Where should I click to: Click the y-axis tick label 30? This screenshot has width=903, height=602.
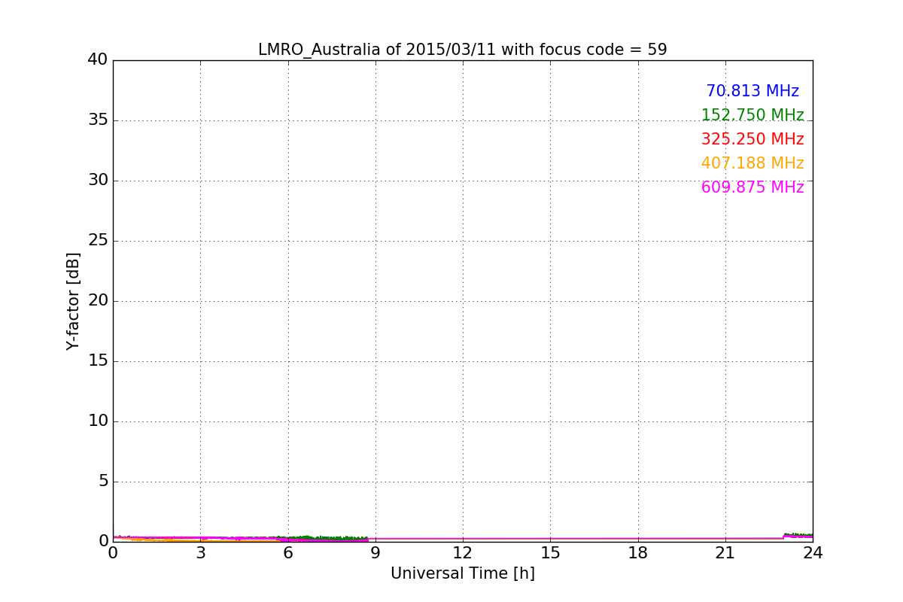(98, 181)
